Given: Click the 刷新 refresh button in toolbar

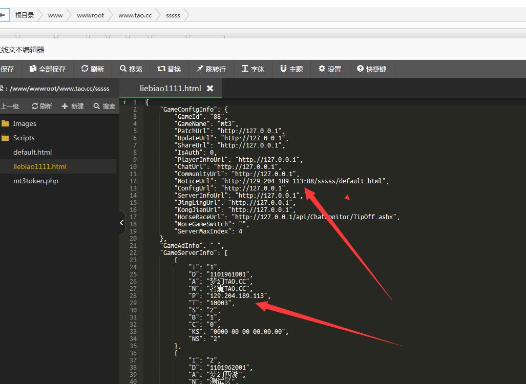Looking at the screenshot, I should pyautogui.click(x=93, y=69).
